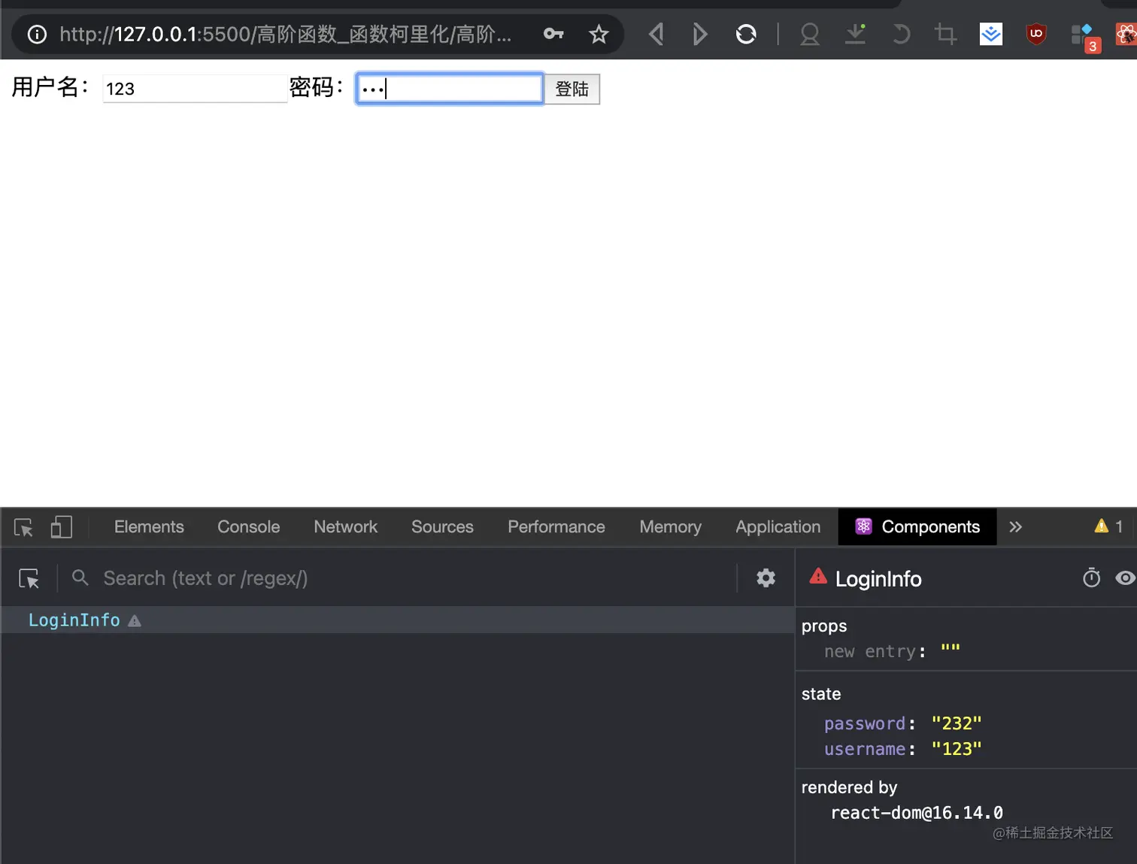Click the 登陆 login button

pyautogui.click(x=572, y=89)
